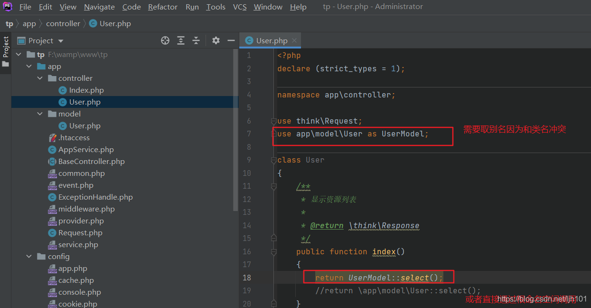This screenshot has height=308, width=591.
Task: Open the Refactor menu
Action: pyautogui.click(x=162, y=7)
